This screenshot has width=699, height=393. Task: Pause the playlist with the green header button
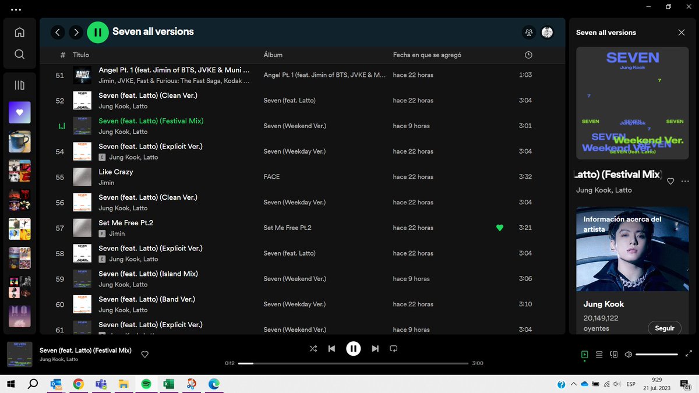98,32
